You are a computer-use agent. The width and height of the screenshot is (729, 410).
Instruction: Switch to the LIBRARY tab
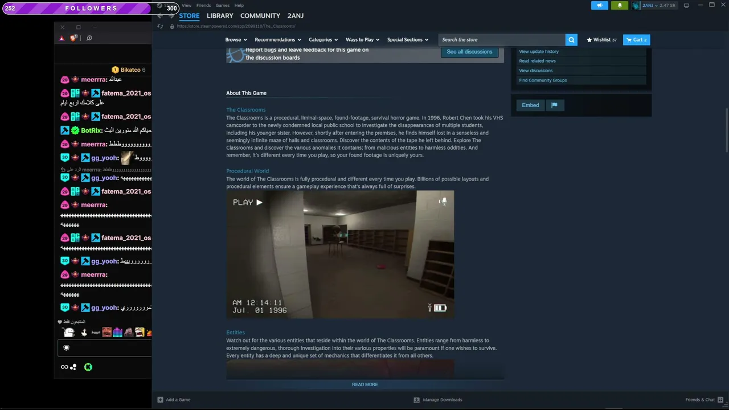click(x=220, y=16)
